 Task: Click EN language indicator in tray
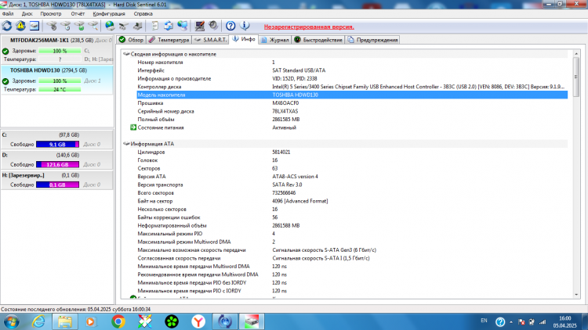pyautogui.click(x=484, y=321)
